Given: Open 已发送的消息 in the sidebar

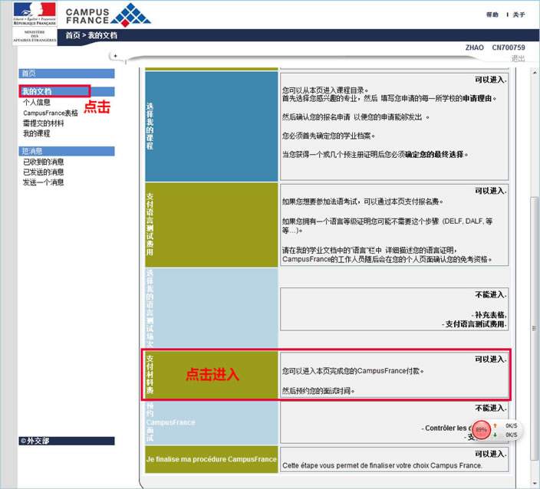Looking at the screenshot, I should [44, 172].
